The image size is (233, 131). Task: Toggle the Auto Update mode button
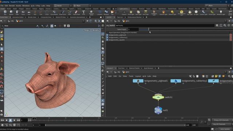click(225, 129)
